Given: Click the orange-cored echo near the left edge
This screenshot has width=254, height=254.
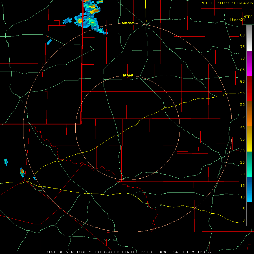Looking at the screenshot, I should 22,172.
